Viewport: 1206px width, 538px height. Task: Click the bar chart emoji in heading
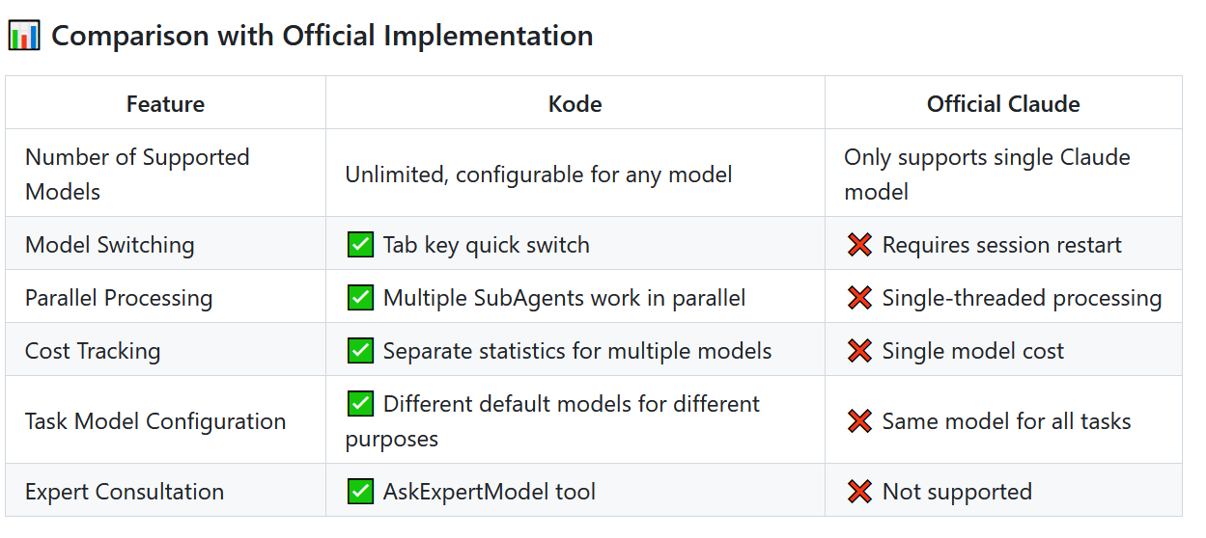click(24, 36)
